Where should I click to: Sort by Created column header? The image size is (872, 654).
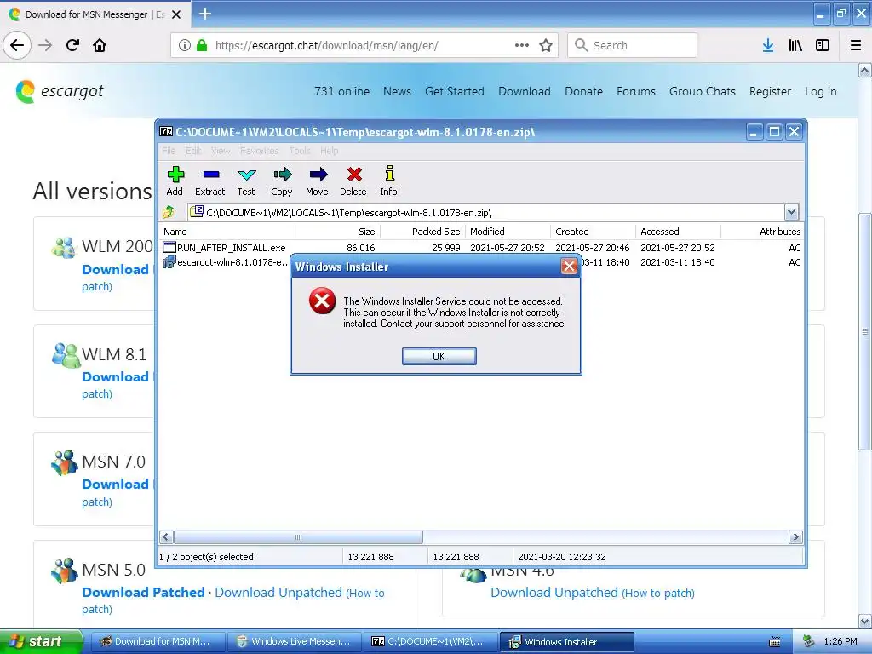click(x=593, y=232)
